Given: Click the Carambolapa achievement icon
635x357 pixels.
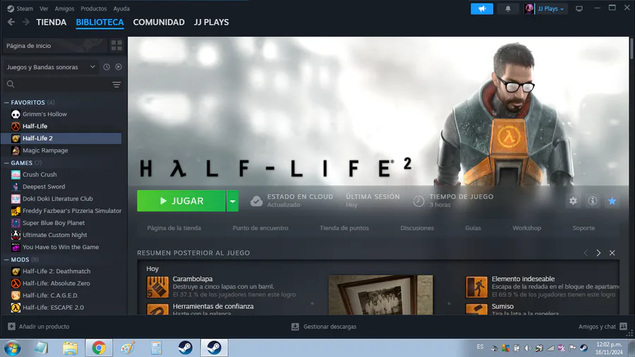Looking at the screenshot, I should pos(157,287).
